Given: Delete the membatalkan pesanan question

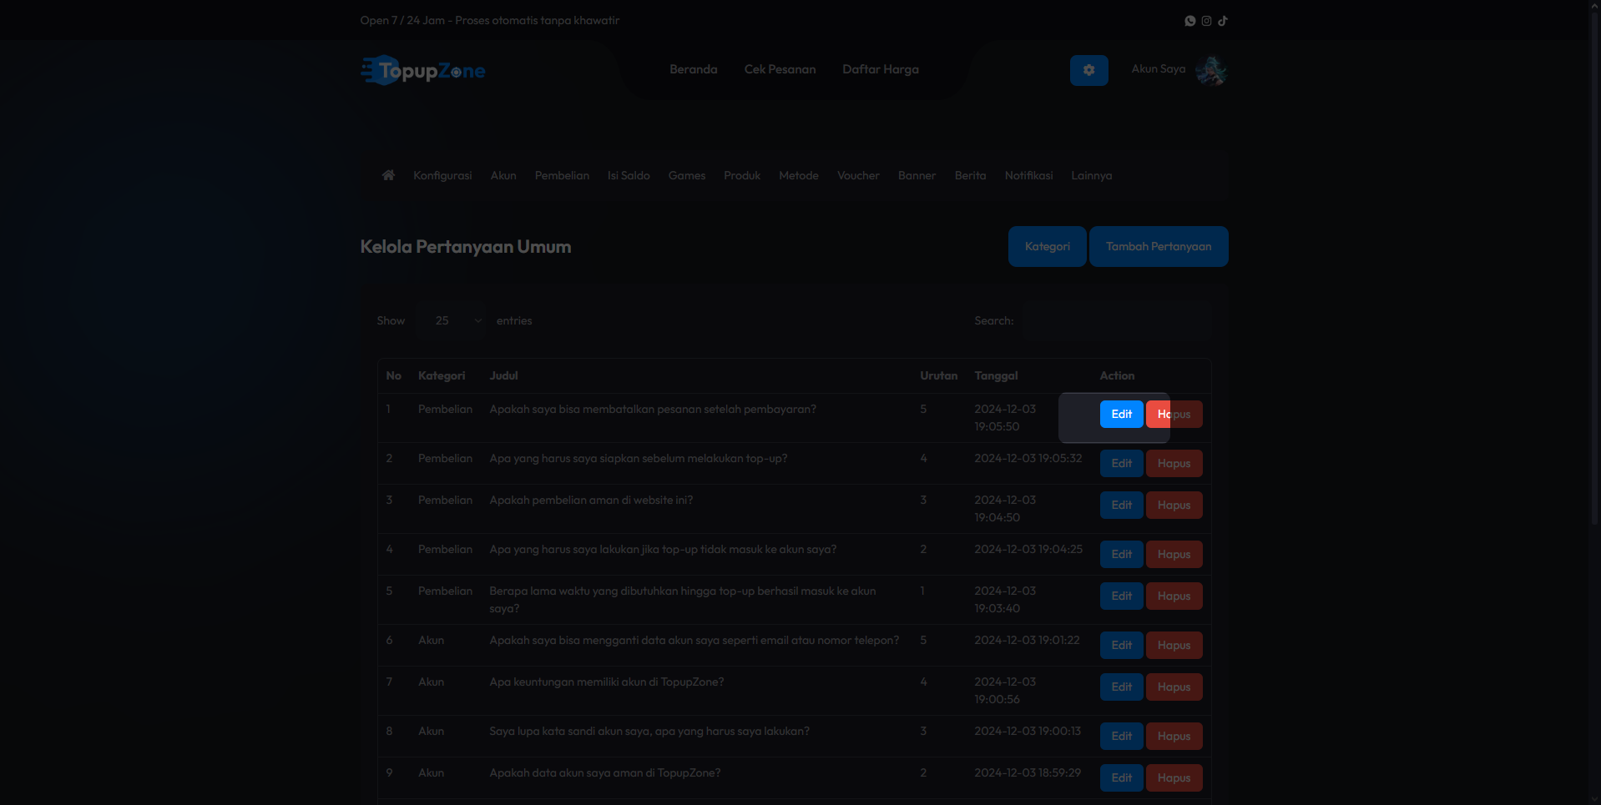Looking at the screenshot, I should 1174,414.
